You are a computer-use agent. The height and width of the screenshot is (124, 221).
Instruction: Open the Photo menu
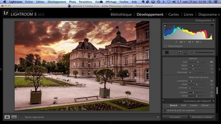(x=73, y=2)
